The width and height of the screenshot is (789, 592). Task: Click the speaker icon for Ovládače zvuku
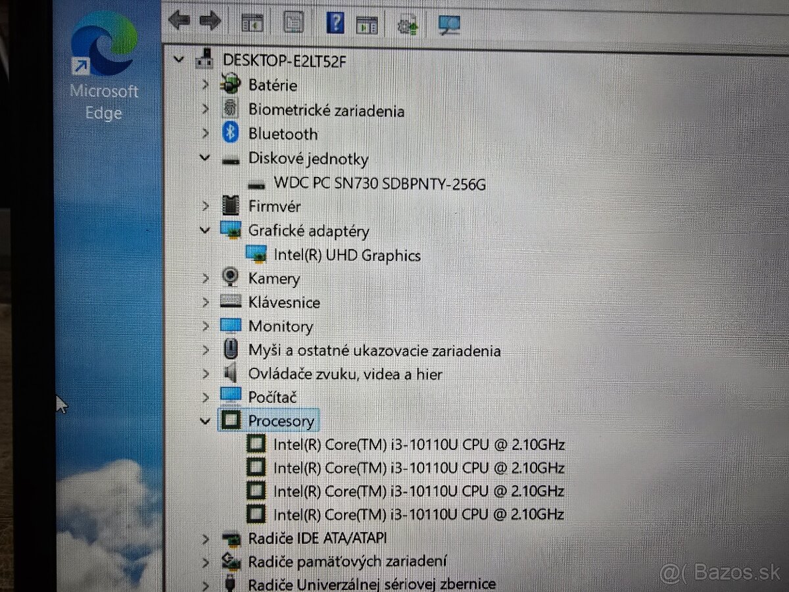click(x=229, y=373)
